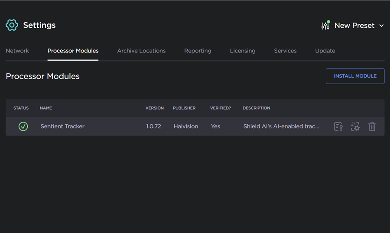Switch to the Network tab
This screenshot has width=390, height=233.
pos(17,51)
